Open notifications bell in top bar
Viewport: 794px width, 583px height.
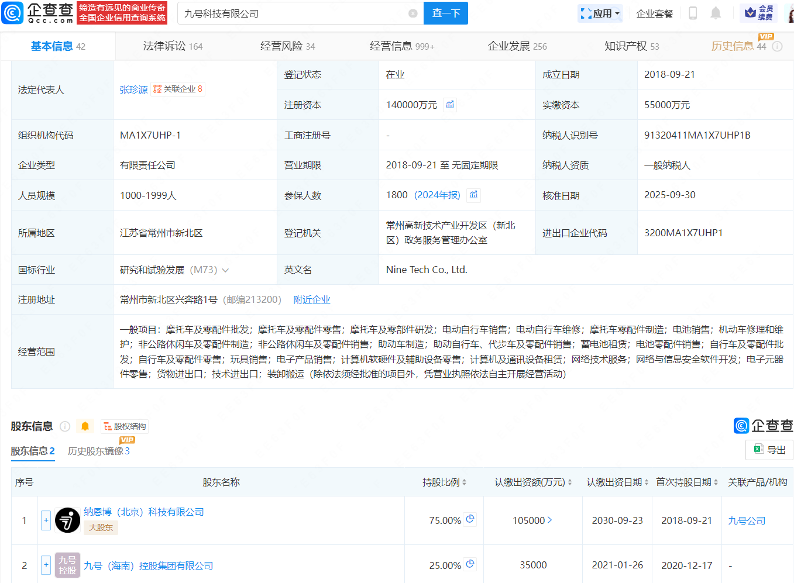click(715, 13)
